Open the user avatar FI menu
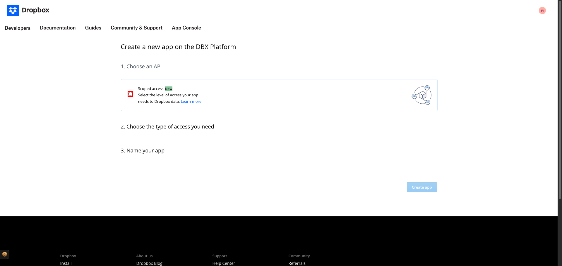562x266 pixels. click(x=542, y=11)
